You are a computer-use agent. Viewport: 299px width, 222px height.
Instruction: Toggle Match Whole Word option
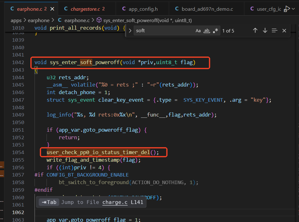pyautogui.click(x=207, y=31)
